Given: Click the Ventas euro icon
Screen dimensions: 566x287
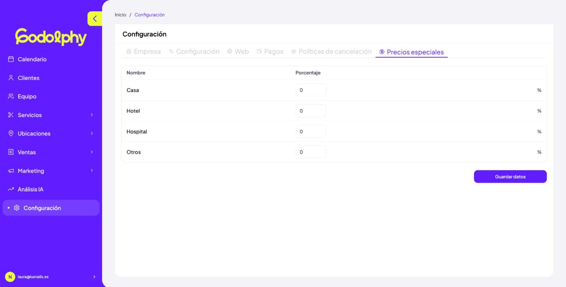Looking at the screenshot, I should (11, 152).
